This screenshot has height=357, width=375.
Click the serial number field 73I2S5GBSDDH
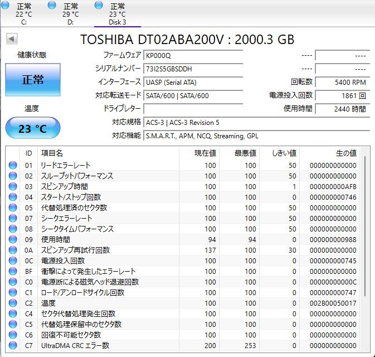[193, 69]
